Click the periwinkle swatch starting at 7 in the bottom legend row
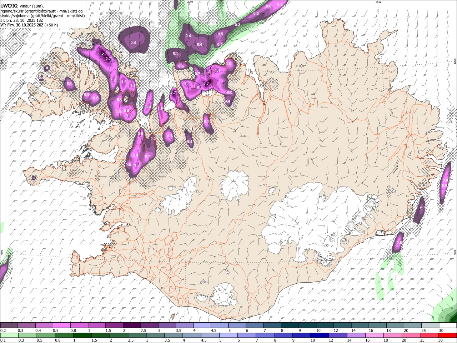 point(265,335)
